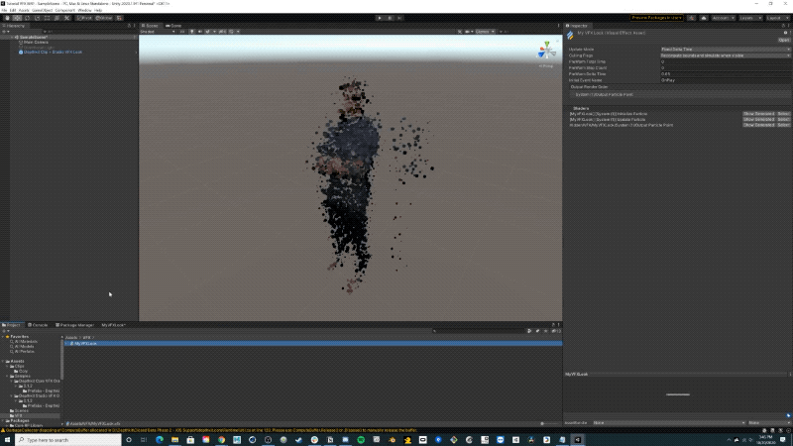Select the Rotate tool
Image resolution: width=793 pixels, height=446 pixels.
pos(28,18)
